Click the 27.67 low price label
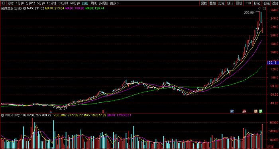279x149 pixels. pos(63,108)
